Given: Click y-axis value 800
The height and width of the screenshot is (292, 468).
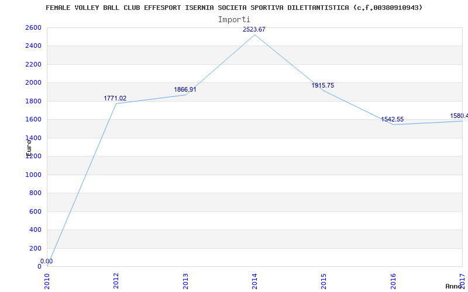Looking at the screenshot, I should pyautogui.click(x=36, y=193).
